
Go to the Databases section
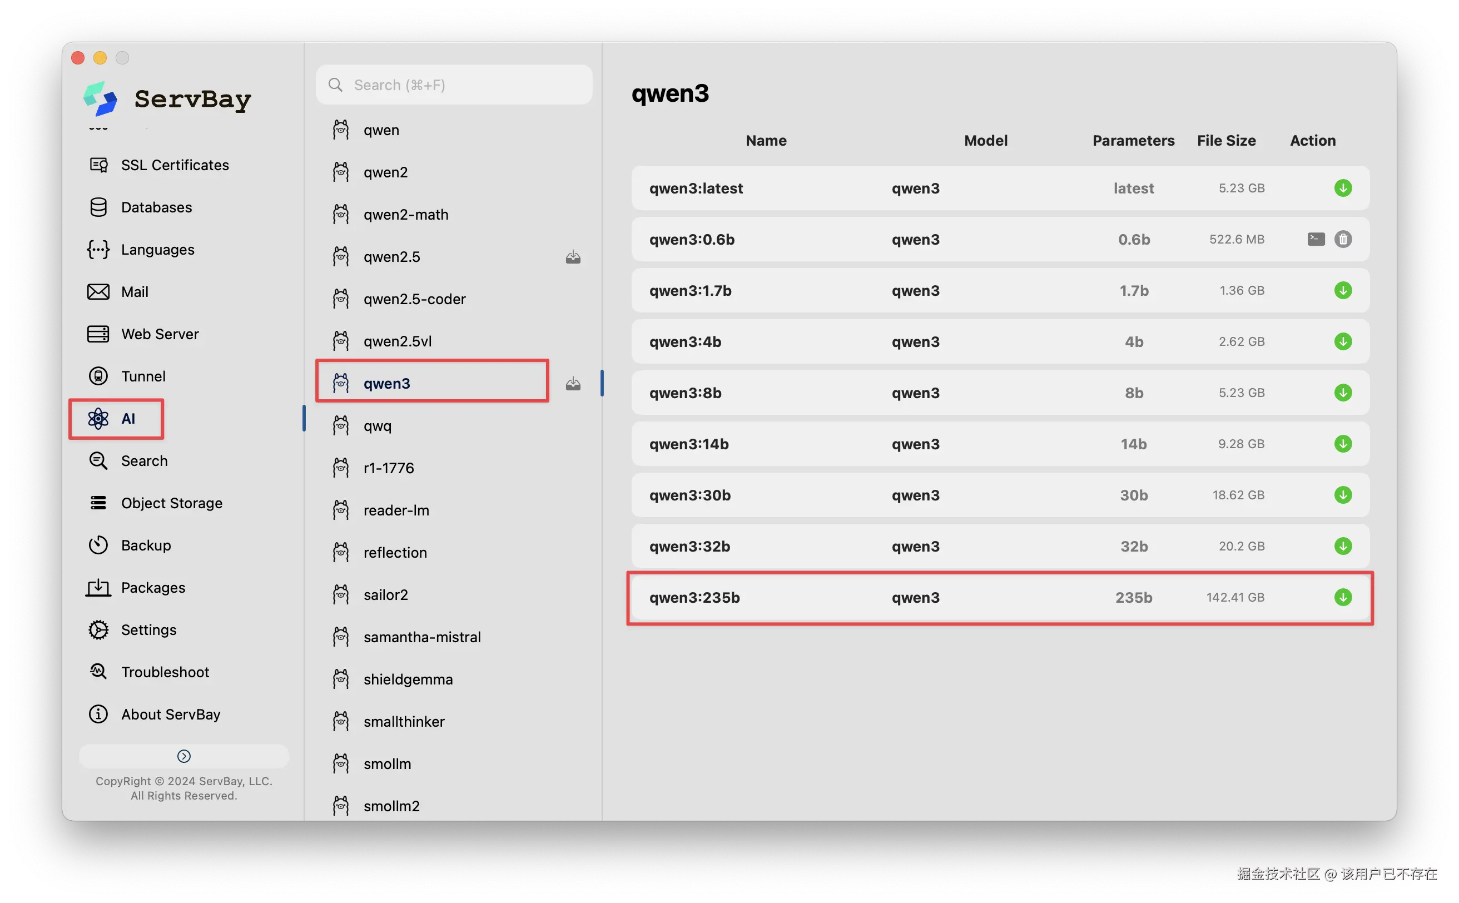(156, 207)
